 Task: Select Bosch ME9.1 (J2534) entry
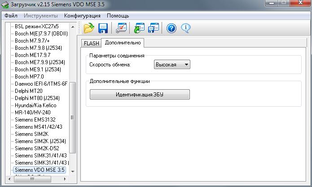point(38,70)
